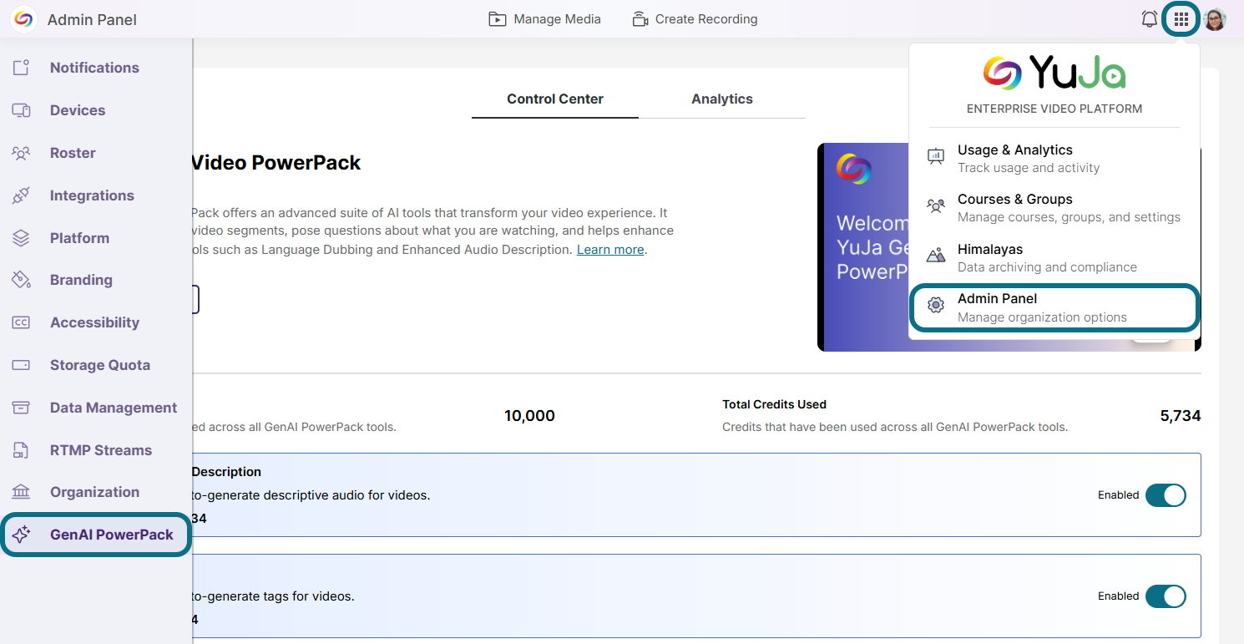Click the RTMP Streams icon
Viewport: 1244px width, 644px height.
pos(22,450)
